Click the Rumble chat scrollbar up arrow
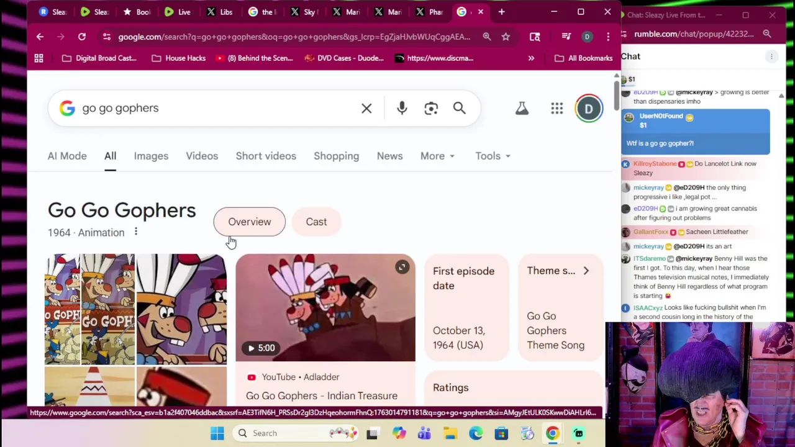This screenshot has width=795, height=447. tap(781, 96)
